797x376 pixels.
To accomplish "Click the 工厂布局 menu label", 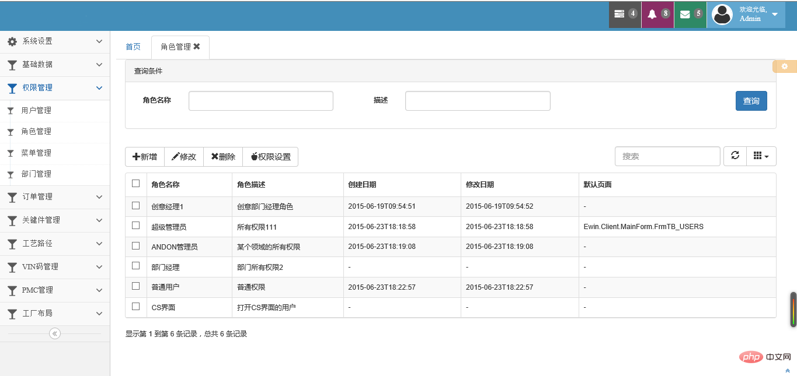I will tap(37, 314).
